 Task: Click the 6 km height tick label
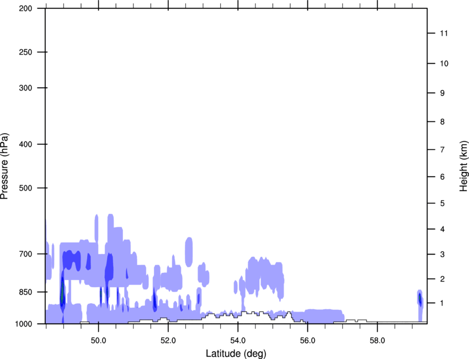443,177
